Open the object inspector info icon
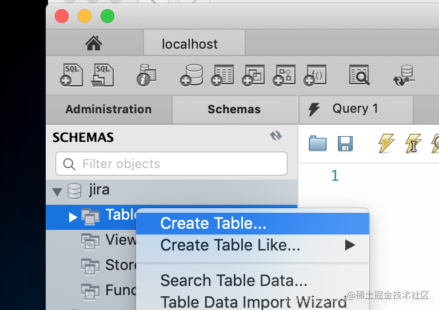The image size is (439, 310). pyautogui.click(x=146, y=75)
